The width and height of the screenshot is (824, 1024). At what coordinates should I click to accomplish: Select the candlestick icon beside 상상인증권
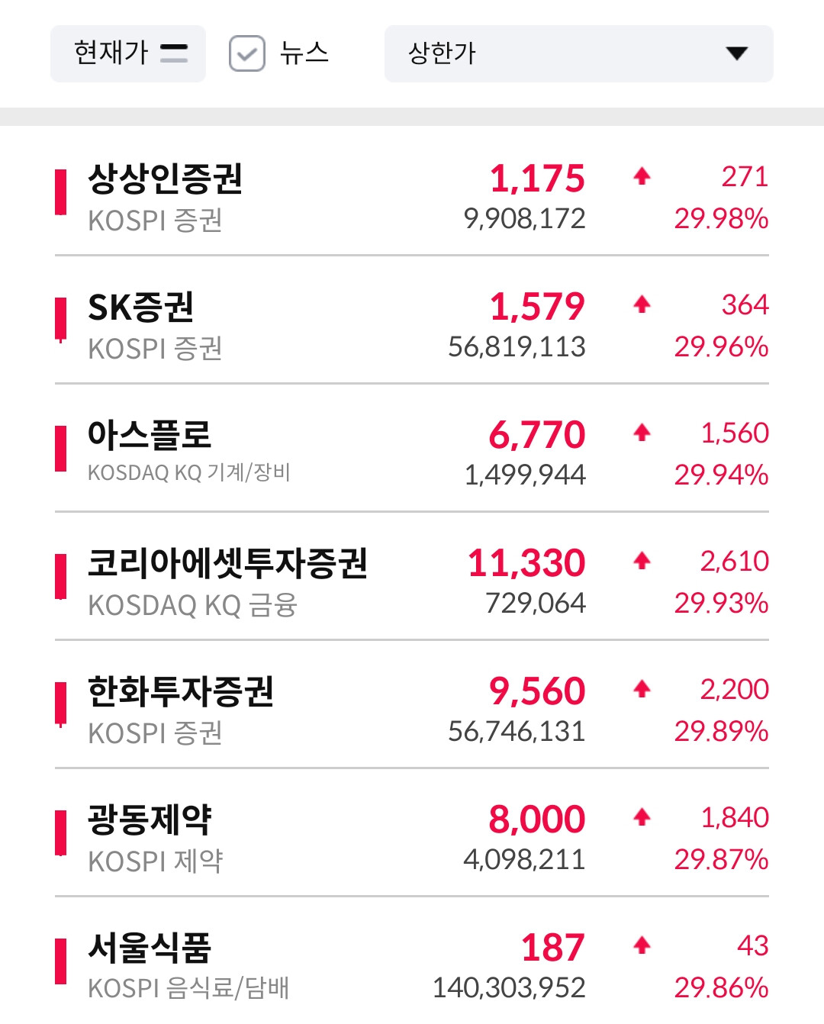pyautogui.click(x=61, y=193)
